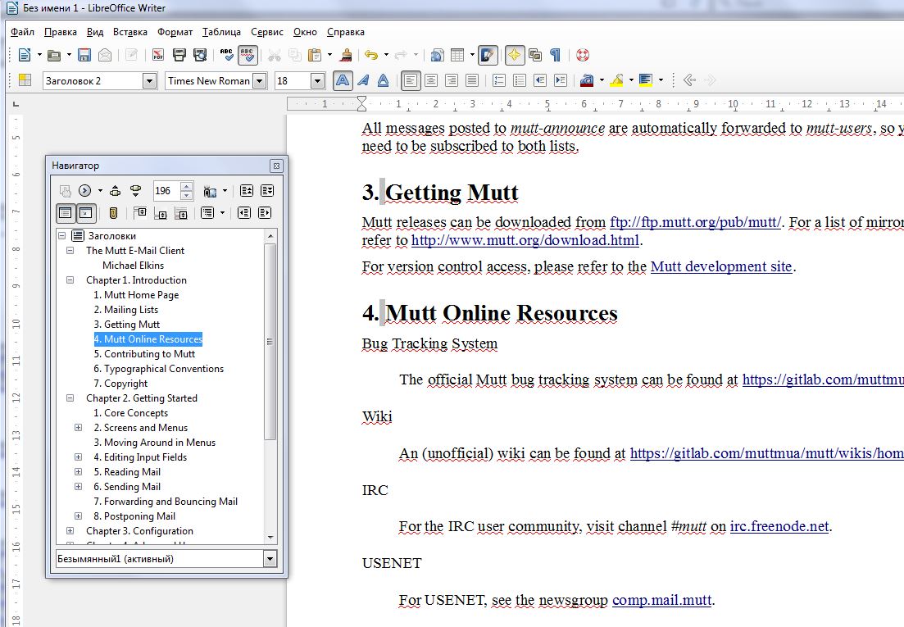
Task: Increase the paragraph indent
Action: pyautogui.click(x=561, y=80)
